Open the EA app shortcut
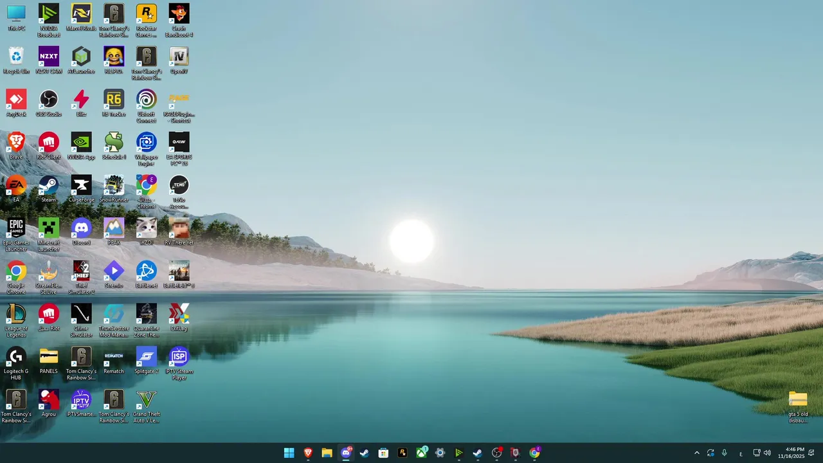The width and height of the screenshot is (823, 463). (16, 189)
